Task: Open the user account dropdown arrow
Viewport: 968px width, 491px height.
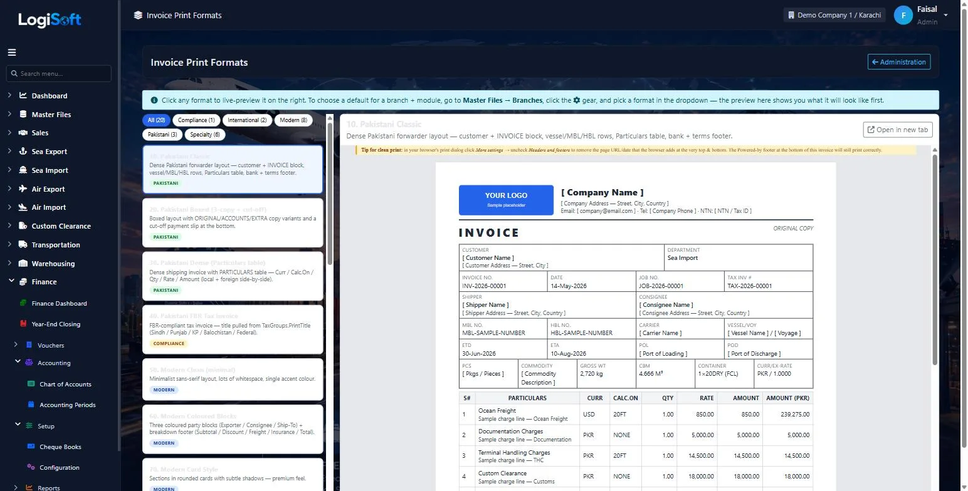Action: click(x=945, y=16)
